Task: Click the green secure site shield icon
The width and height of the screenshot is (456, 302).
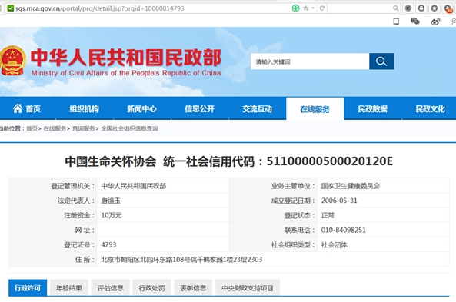Action: (11, 8)
